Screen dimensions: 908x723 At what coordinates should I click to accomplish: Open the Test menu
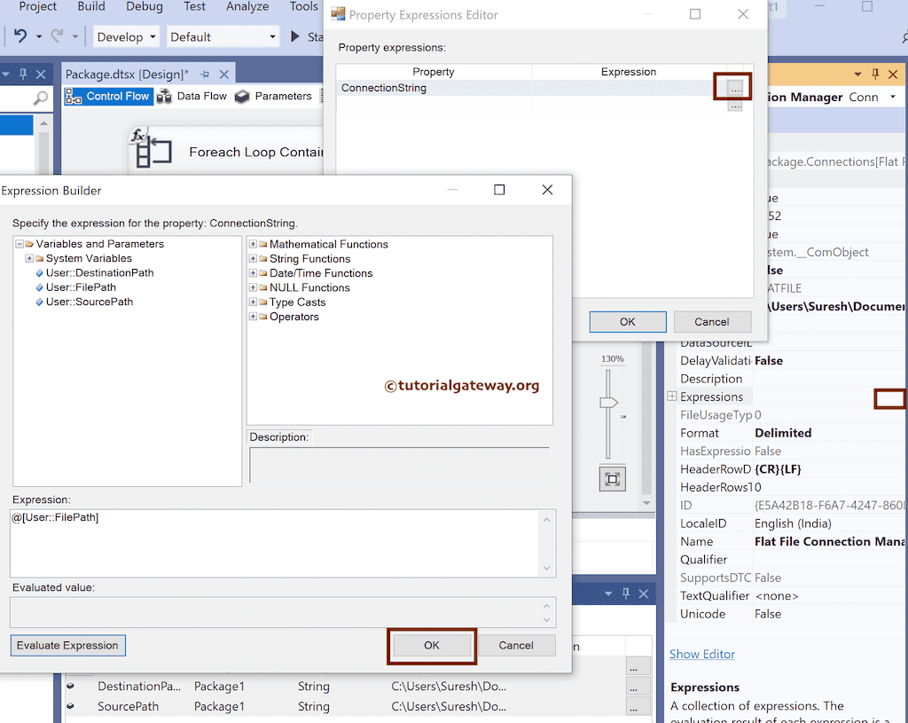194,6
